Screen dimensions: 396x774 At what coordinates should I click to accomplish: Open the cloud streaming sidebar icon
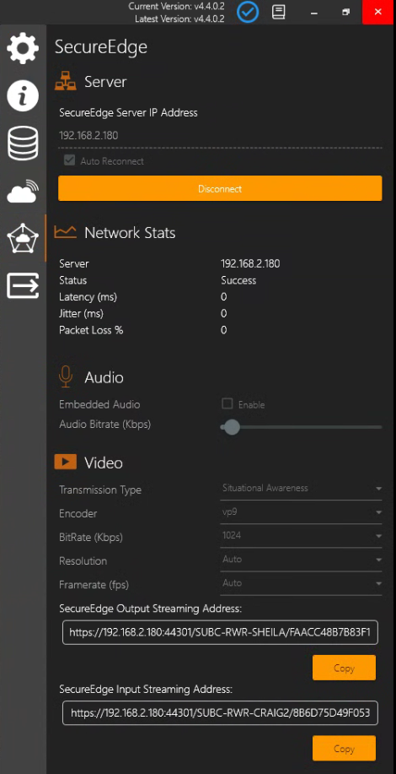coord(23,191)
